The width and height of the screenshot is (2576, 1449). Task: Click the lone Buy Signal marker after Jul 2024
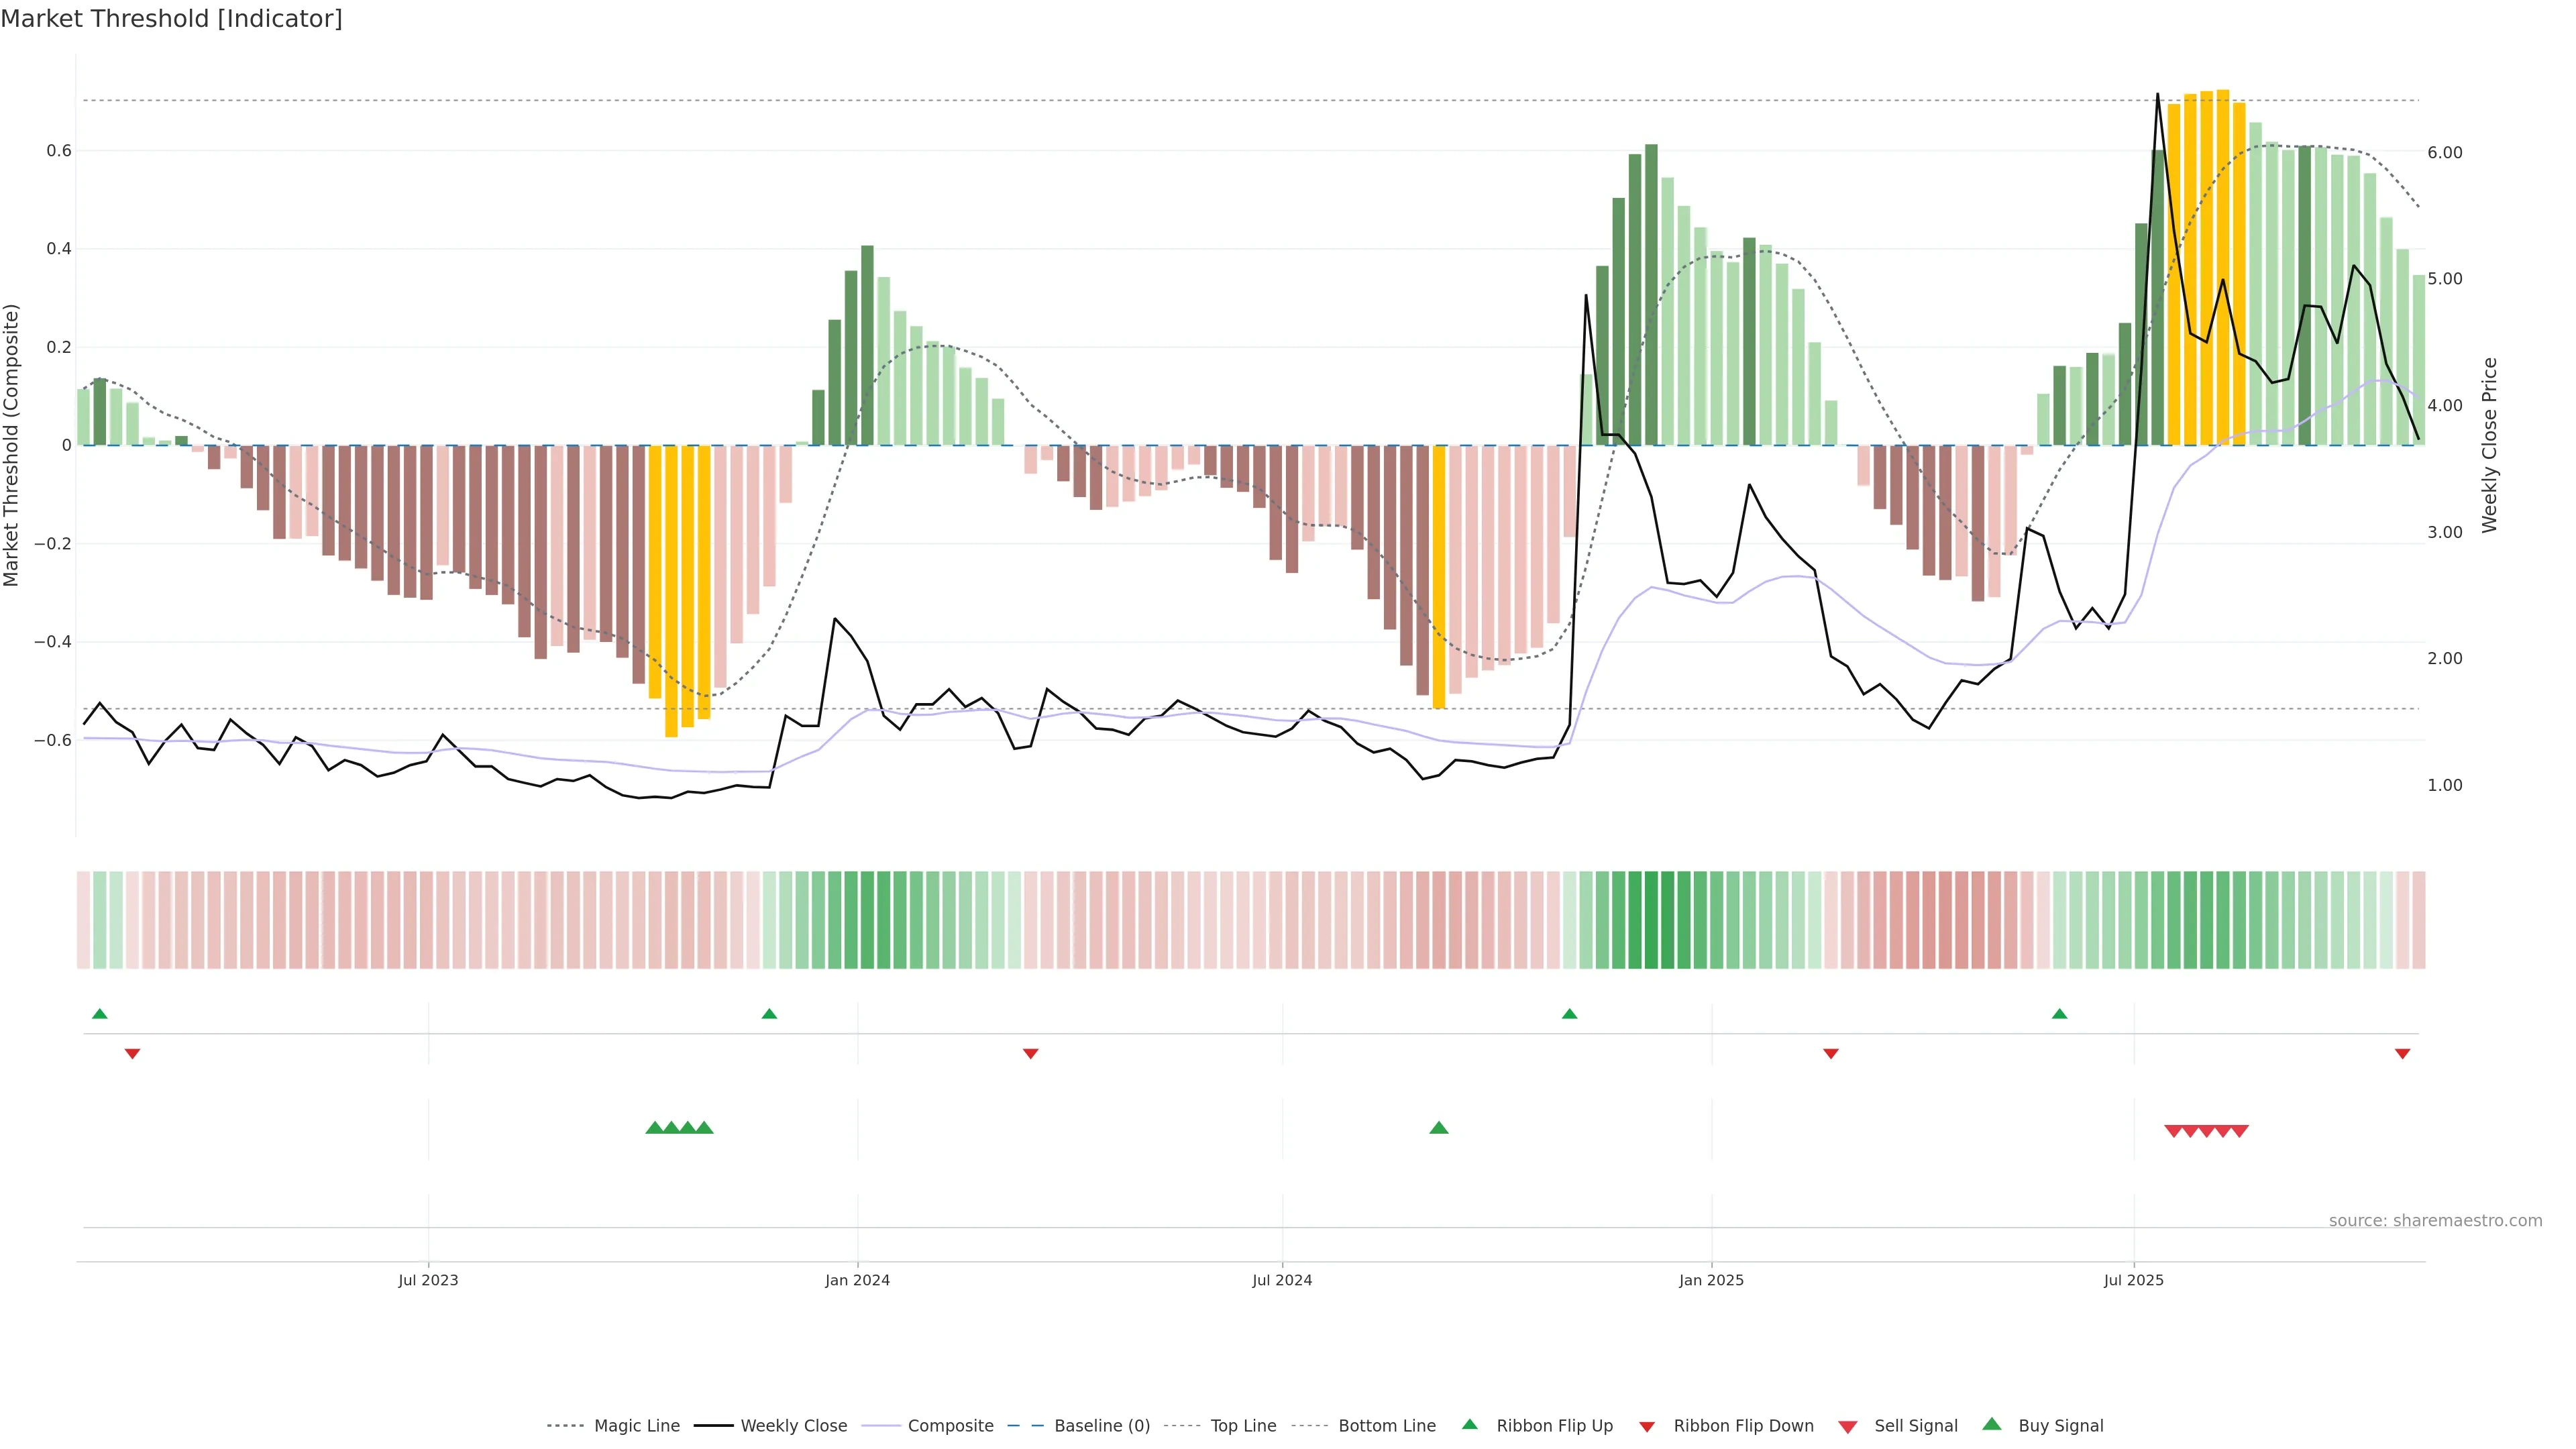point(1439,1128)
